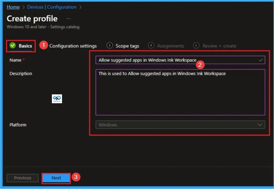
Task: Open the Basics tab
Action: click(25, 46)
